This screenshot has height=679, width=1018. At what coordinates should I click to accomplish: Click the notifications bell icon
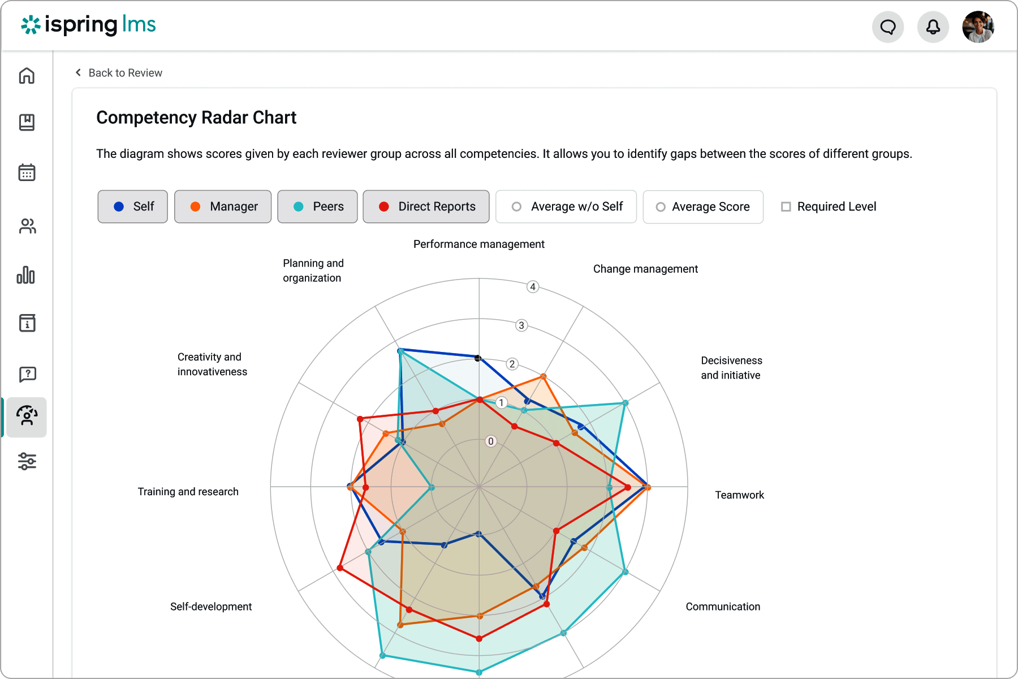pyautogui.click(x=933, y=27)
